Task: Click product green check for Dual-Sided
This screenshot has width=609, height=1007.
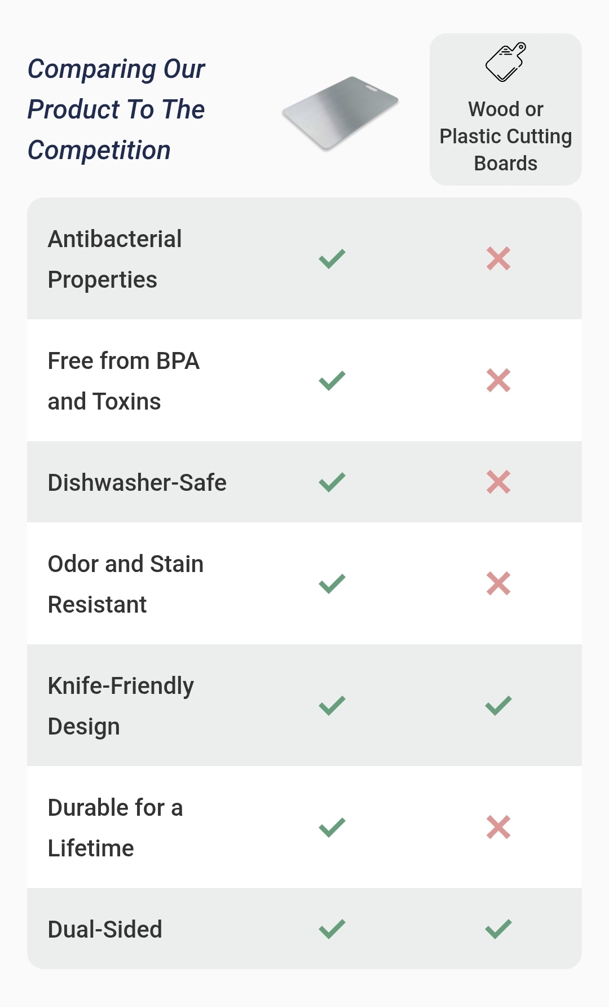Action: 332,929
